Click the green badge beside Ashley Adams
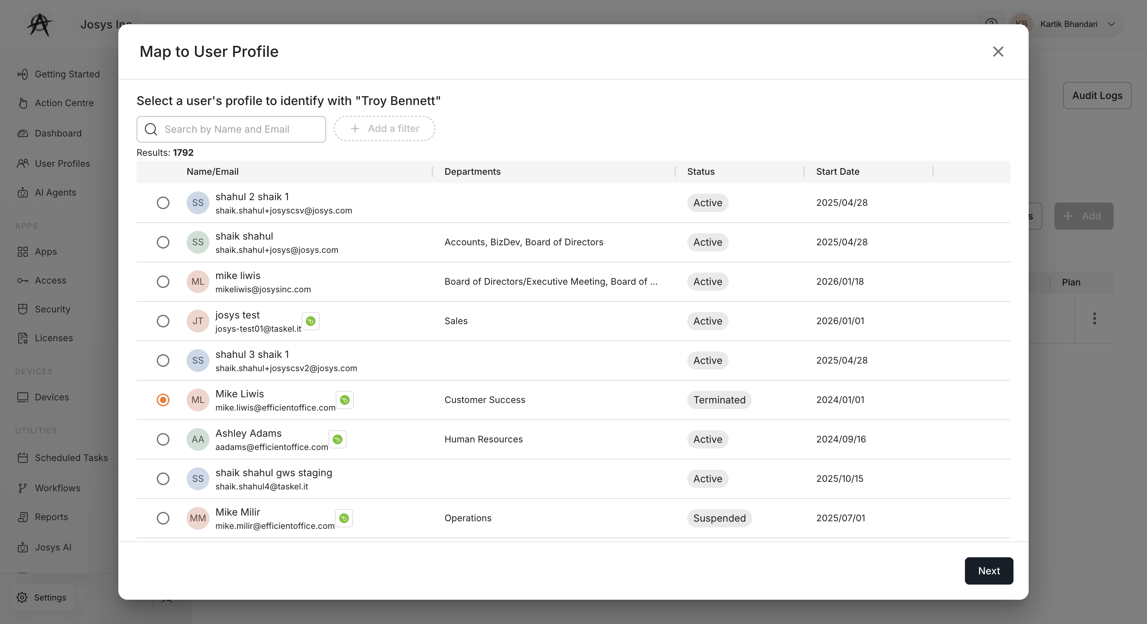 pos(338,439)
